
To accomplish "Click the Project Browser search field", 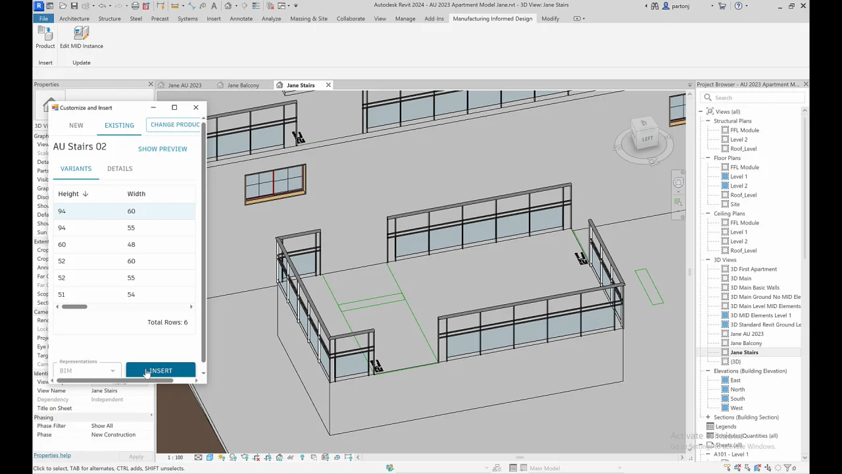I will coord(756,97).
